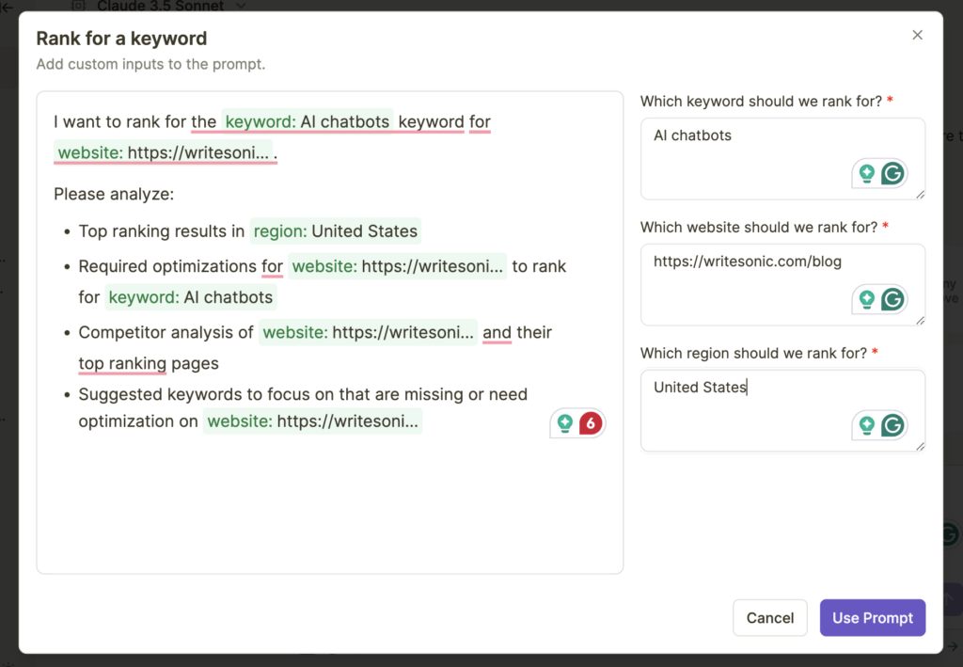The height and width of the screenshot is (667, 963).
Task: Click back arrow in background window
Action: (8, 8)
